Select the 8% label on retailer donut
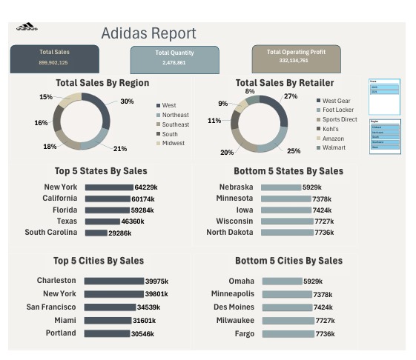This screenshot has height=360, width=416. [250, 91]
